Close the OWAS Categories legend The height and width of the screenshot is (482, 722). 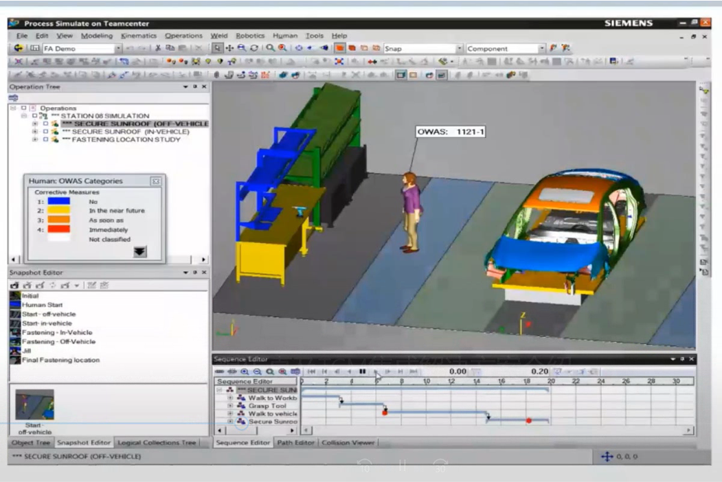[x=156, y=181]
